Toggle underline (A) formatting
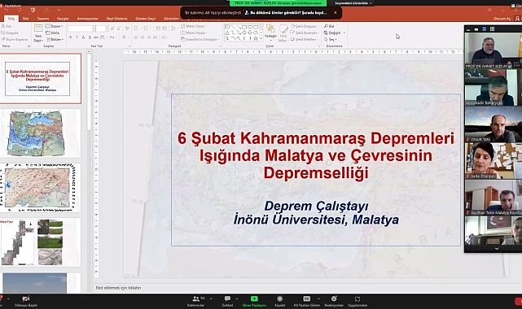 [83, 37]
